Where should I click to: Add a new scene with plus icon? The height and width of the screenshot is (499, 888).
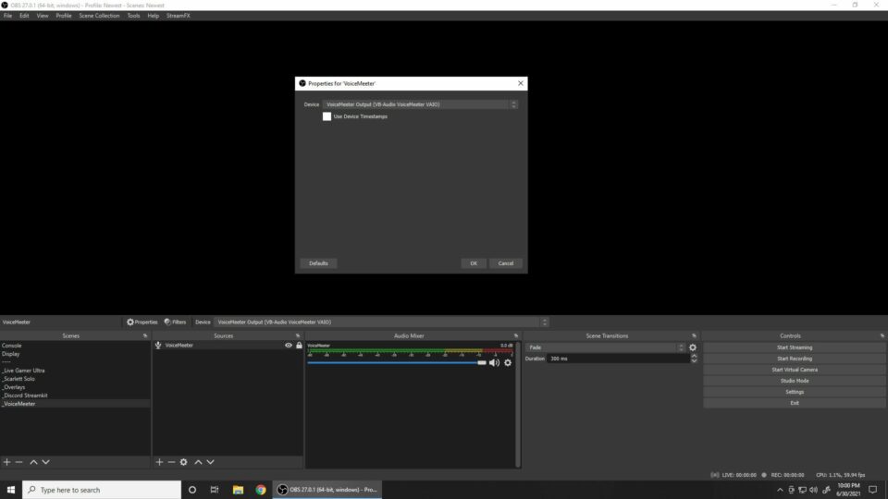click(6, 462)
